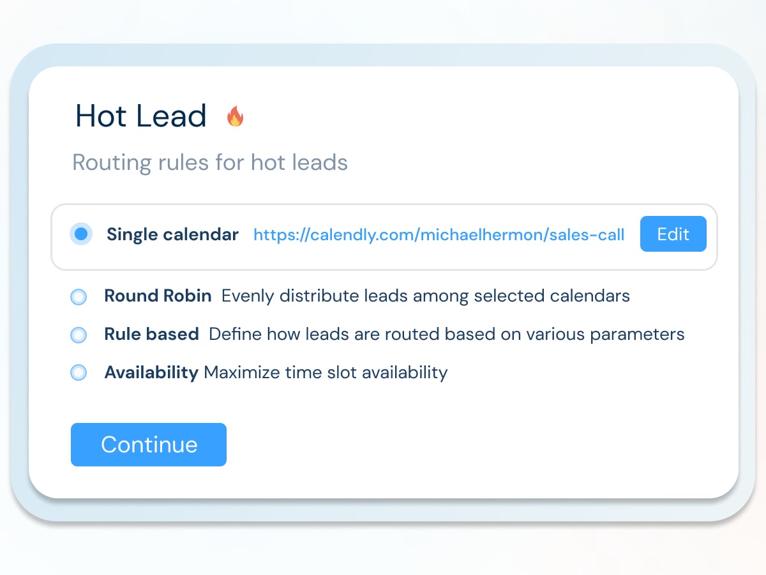Viewport: 766px width, 575px height.
Task: Click the "Routing rules for hot leads" subtitle
Action: point(210,162)
